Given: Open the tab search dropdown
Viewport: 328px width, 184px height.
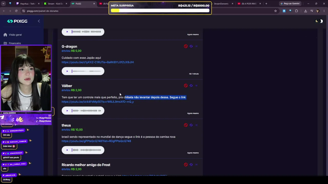Looking at the screenshot, I should pos(3,4).
